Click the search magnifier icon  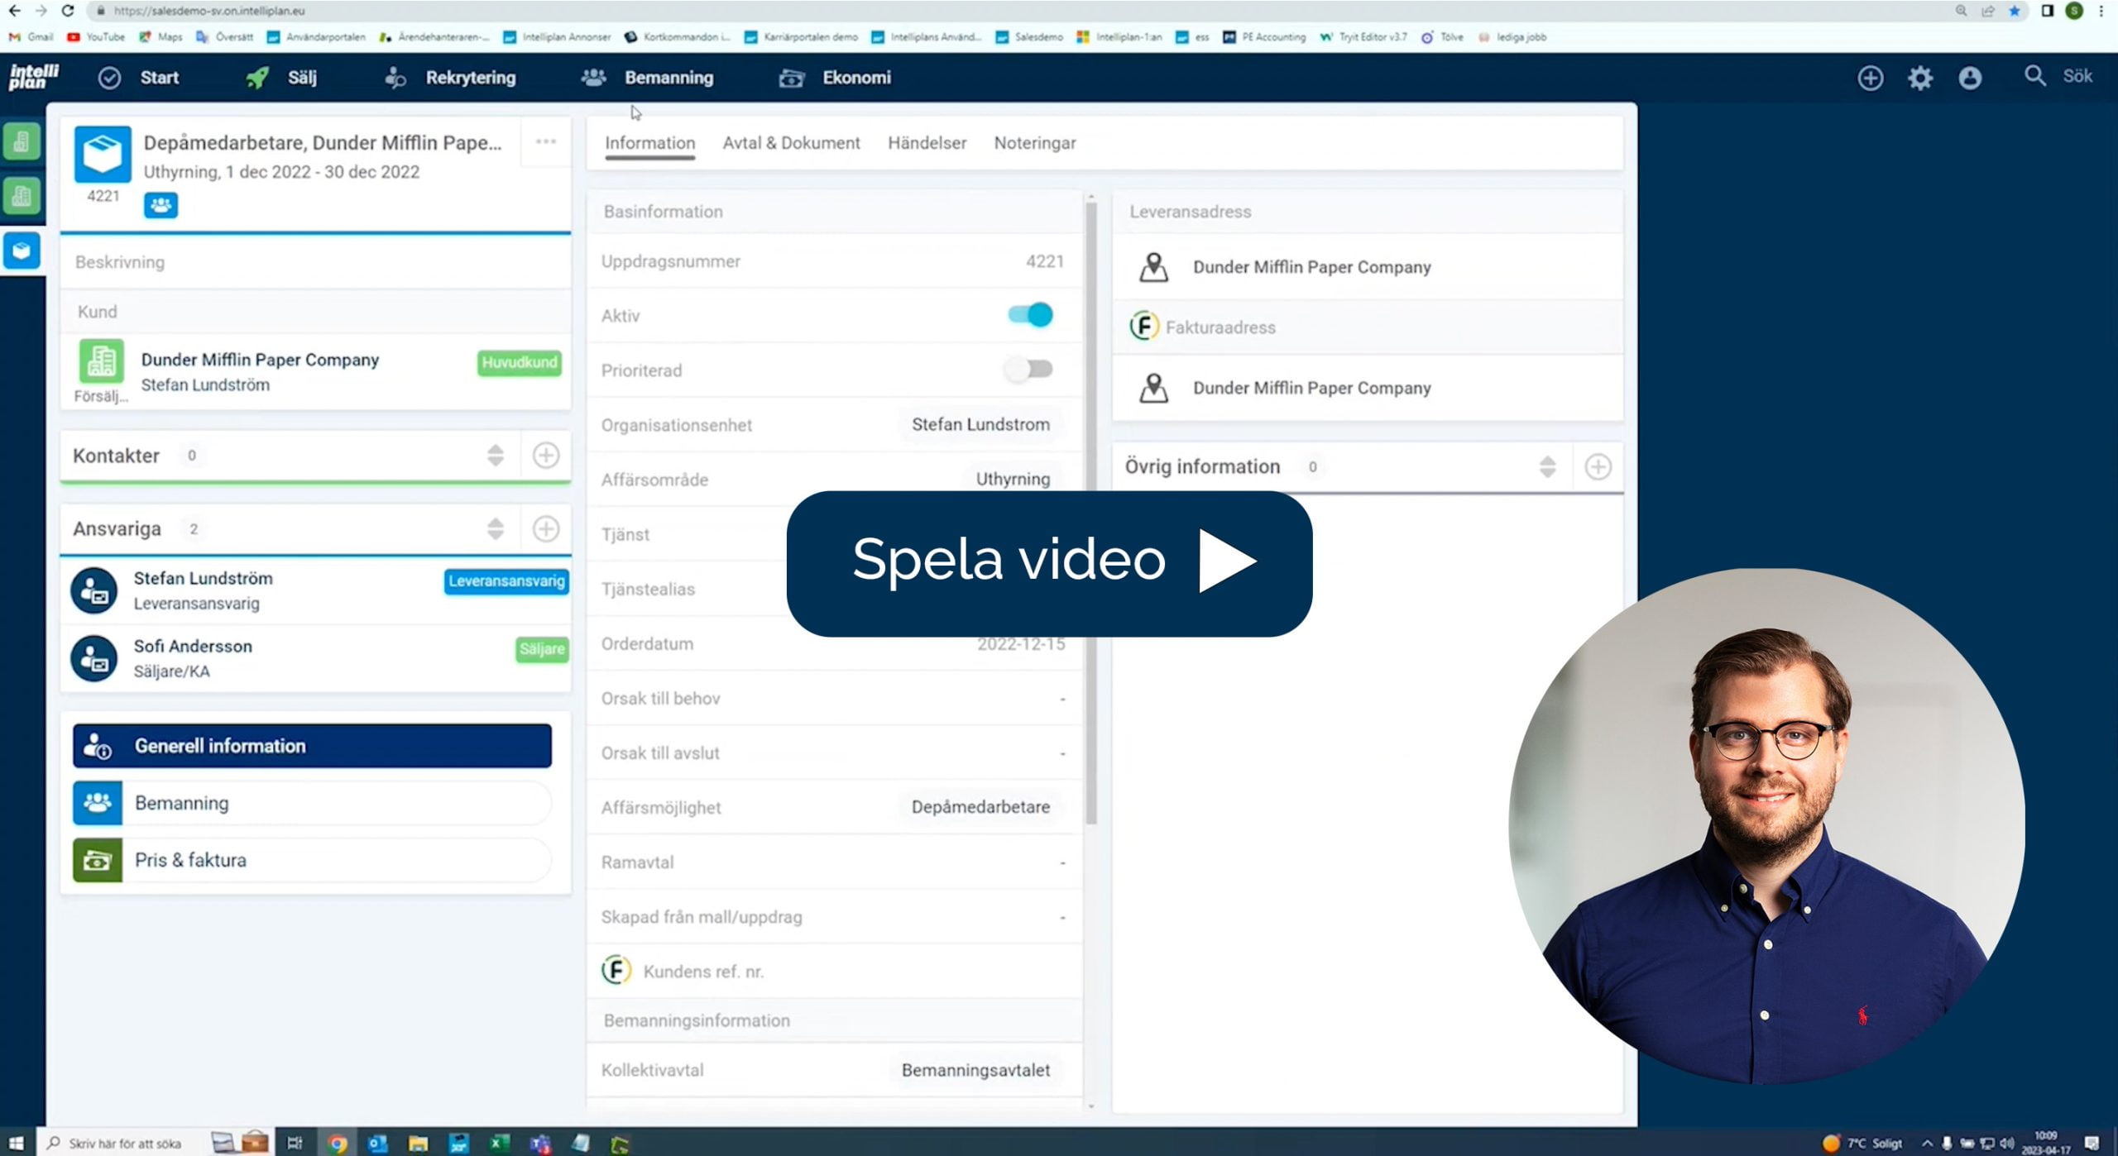coord(2034,76)
